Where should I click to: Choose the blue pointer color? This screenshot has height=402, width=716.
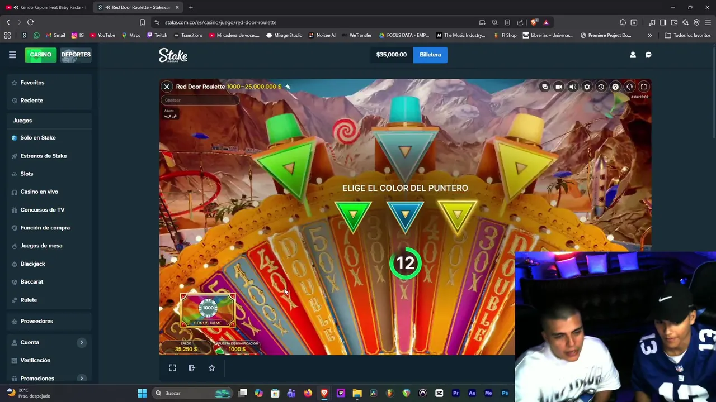click(405, 216)
